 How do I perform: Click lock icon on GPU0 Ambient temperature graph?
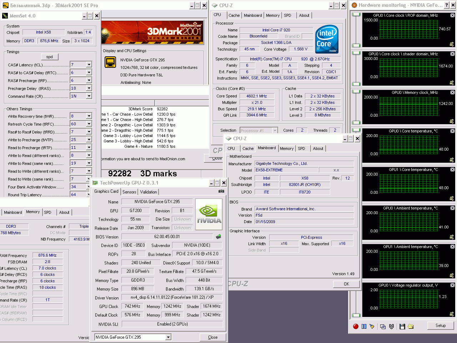click(x=452, y=237)
